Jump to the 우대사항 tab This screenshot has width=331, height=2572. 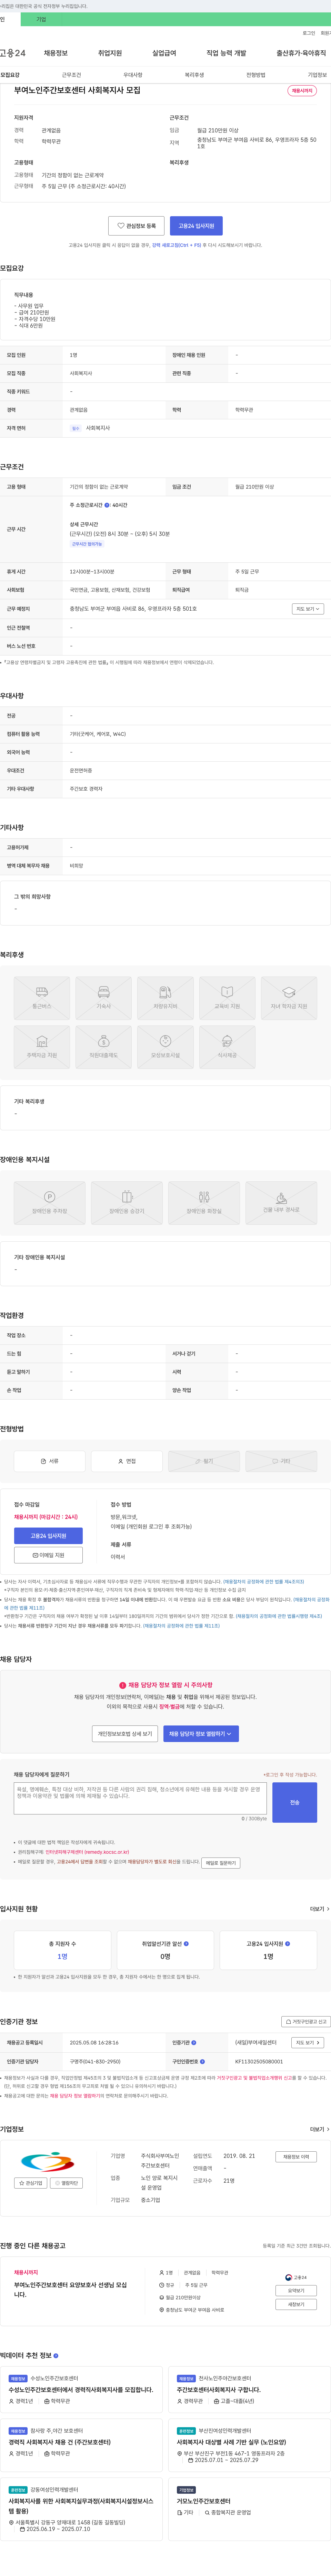[x=133, y=75]
